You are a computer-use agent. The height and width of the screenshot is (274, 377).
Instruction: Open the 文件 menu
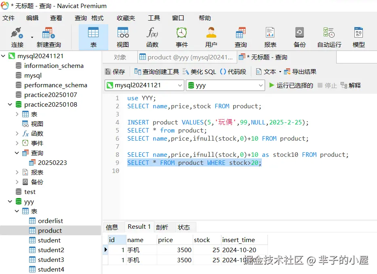pos(8,18)
